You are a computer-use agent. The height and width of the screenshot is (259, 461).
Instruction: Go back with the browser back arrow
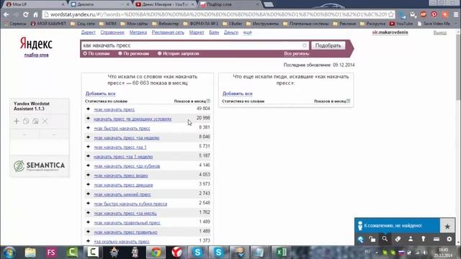(6, 14)
